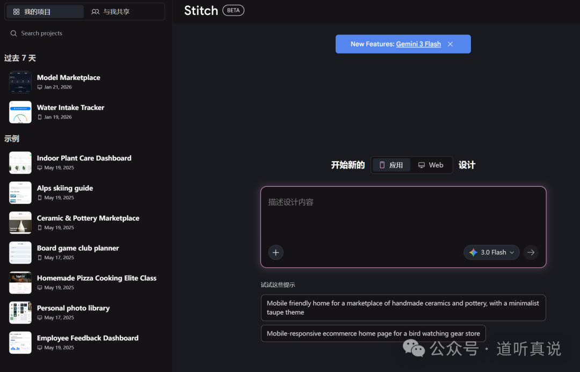The image size is (580, 372).
Task: Click the monitor icon next to the Web option
Action: pyautogui.click(x=422, y=165)
